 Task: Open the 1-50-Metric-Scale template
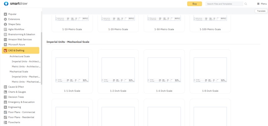coord(164,23)
